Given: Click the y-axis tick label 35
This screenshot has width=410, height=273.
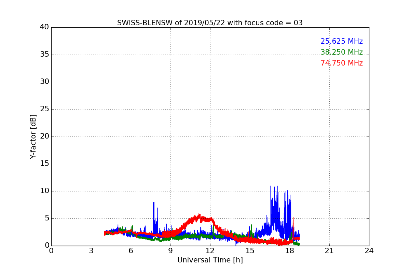Looking at the screenshot, I should point(44,55).
